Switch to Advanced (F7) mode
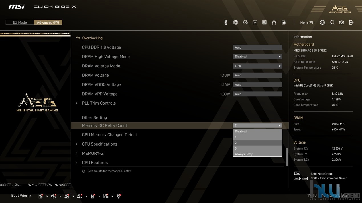Viewport: 362px width, 203px height. [x=48, y=22]
